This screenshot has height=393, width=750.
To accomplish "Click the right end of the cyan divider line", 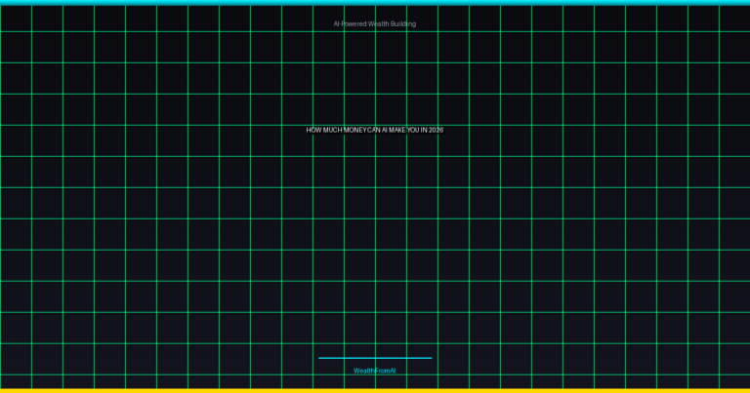I will tap(430, 358).
